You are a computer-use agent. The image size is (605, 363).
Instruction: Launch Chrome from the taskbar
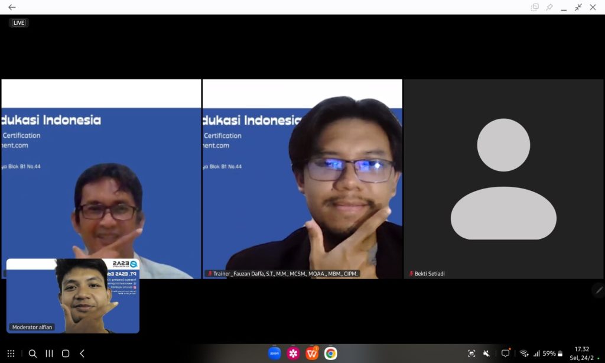330,354
